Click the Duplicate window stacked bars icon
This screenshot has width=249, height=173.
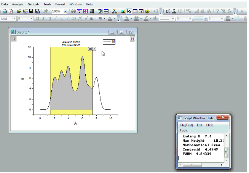106,11
